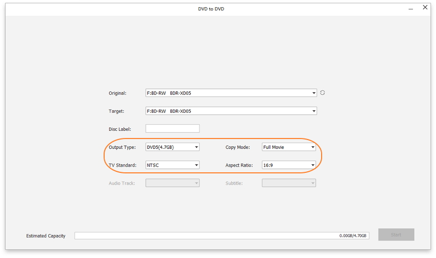This screenshot has width=436, height=258.
Task: Click the Copy Mode label text
Action: click(x=237, y=147)
